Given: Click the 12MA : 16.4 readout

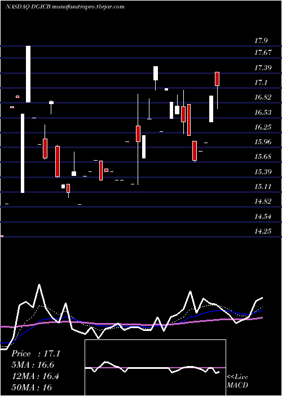Looking at the screenshot, I should point(35,376).
